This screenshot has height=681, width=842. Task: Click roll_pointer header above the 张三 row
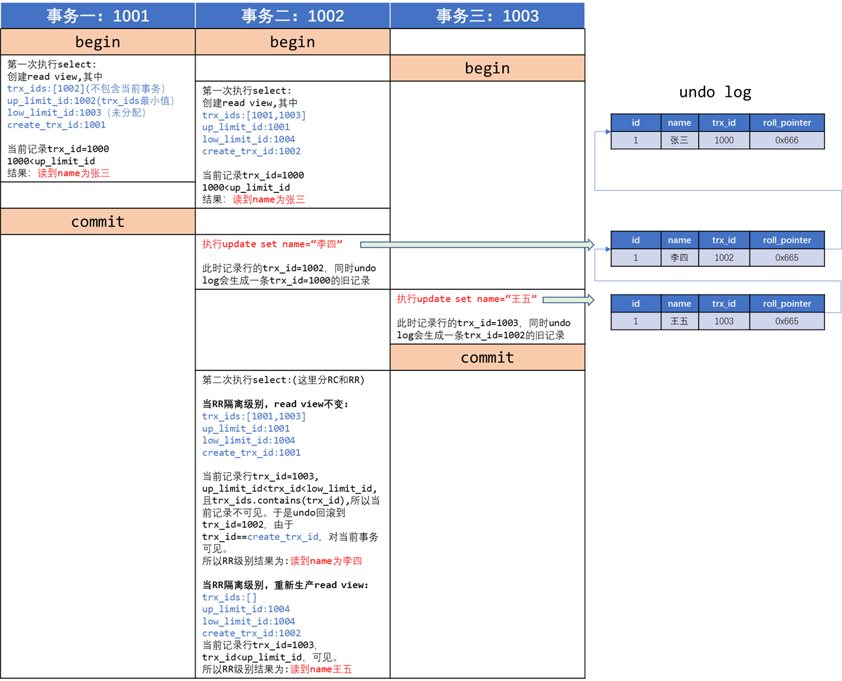coord(787,122)
